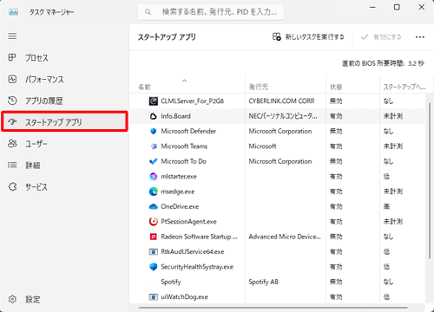Viewport: 434px width, 312px height.
Task: Click publisher Spotify AB
Action: point(263,282)
